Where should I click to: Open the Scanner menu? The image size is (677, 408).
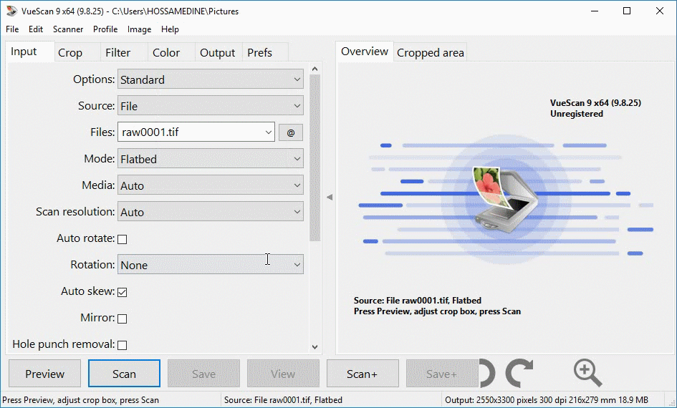[68, 29]
